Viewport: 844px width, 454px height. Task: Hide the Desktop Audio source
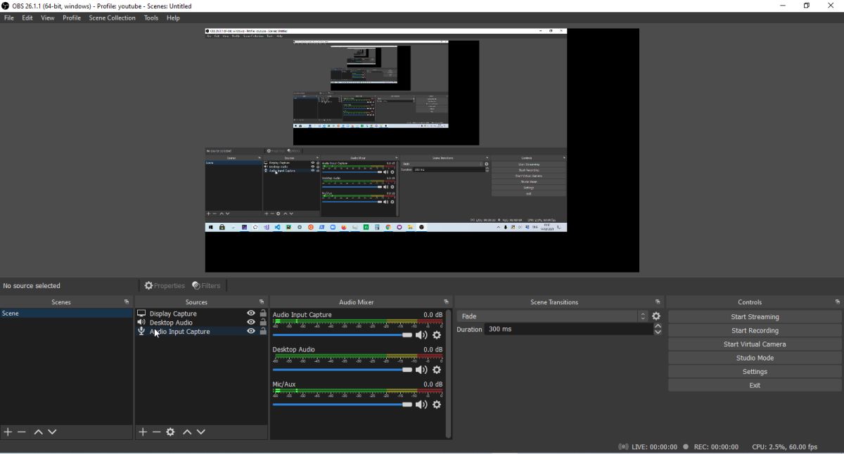point(251,323)
